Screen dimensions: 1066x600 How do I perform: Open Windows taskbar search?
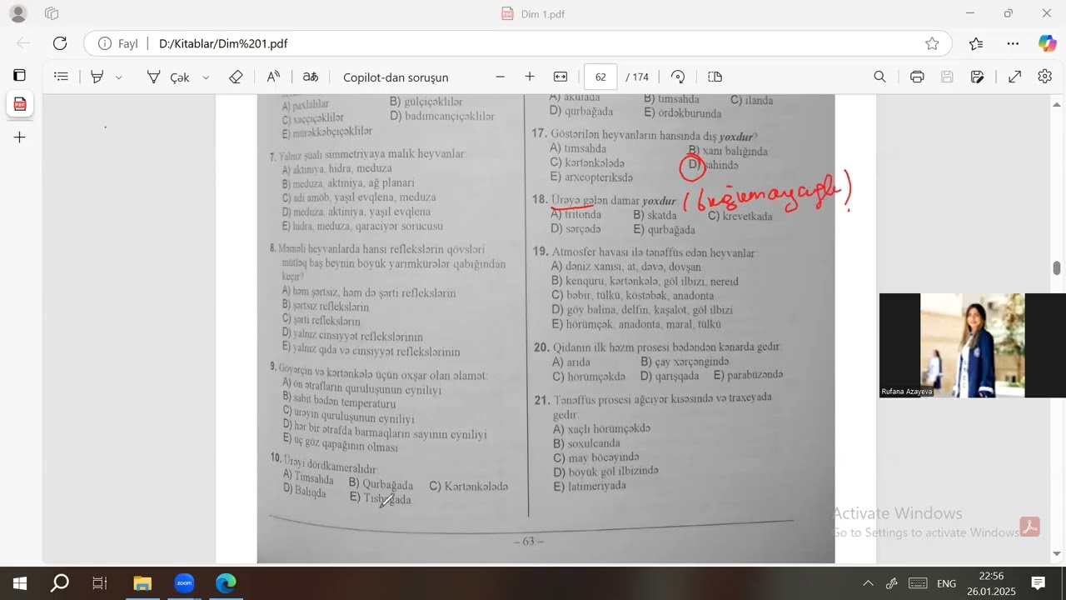[x=60, y=583]
